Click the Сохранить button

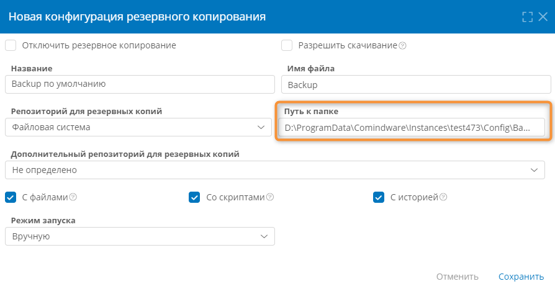pos(521,277)
